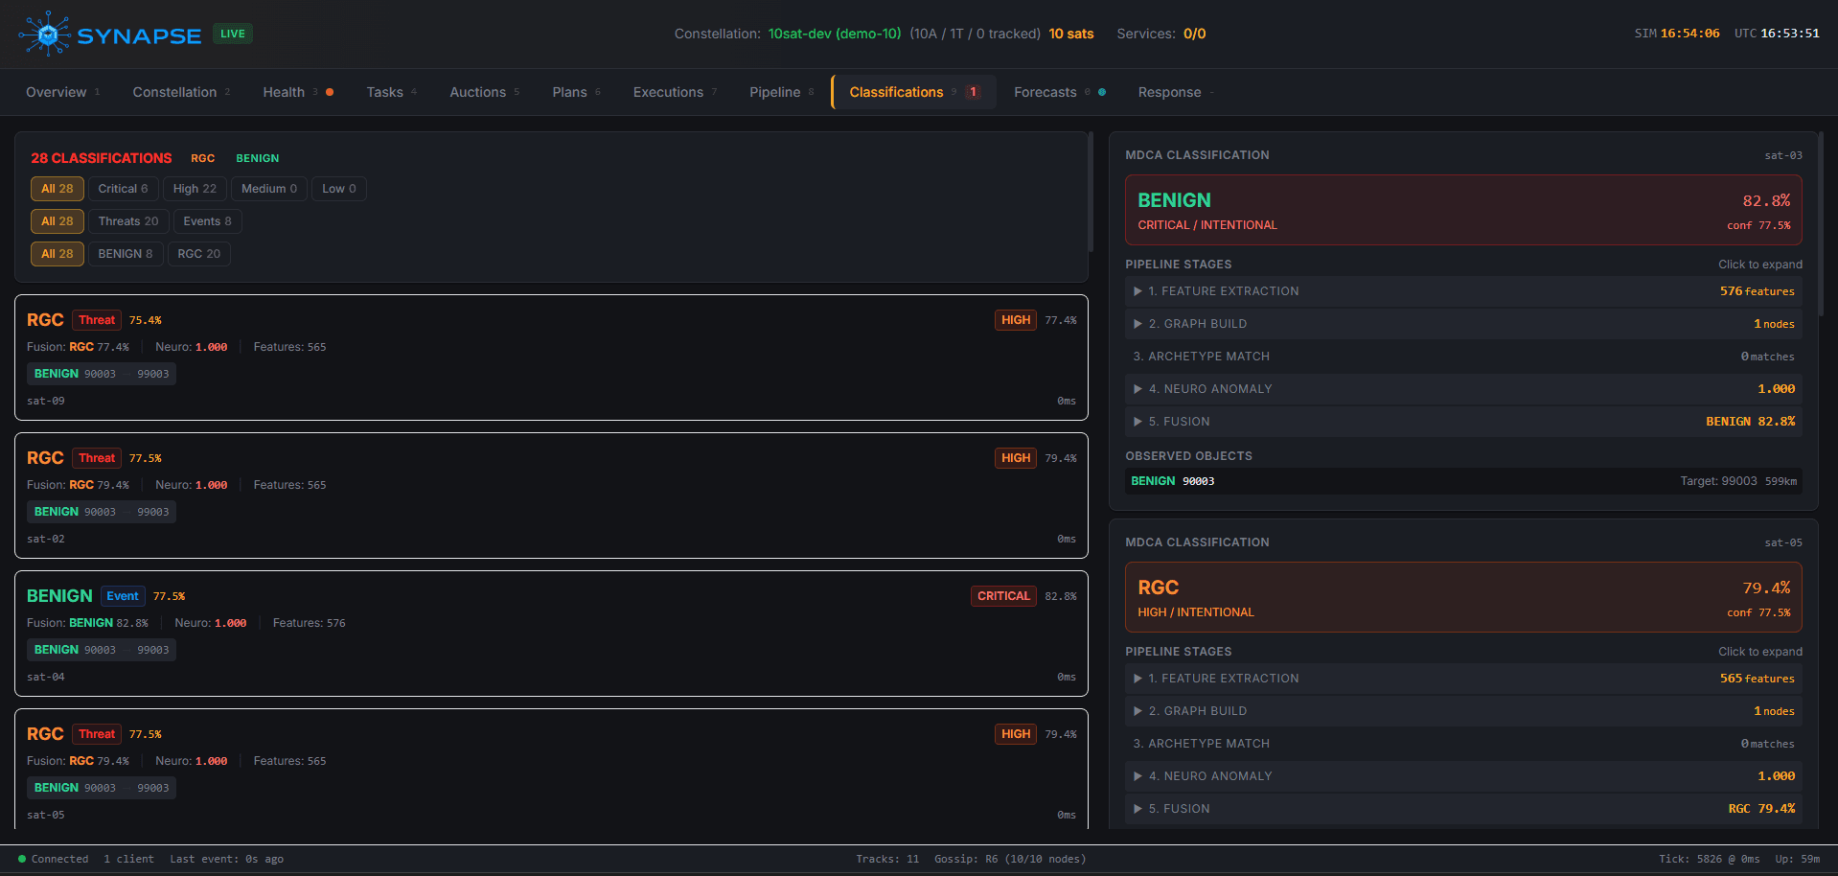Click the green LIVE status badge

(232, 34)
